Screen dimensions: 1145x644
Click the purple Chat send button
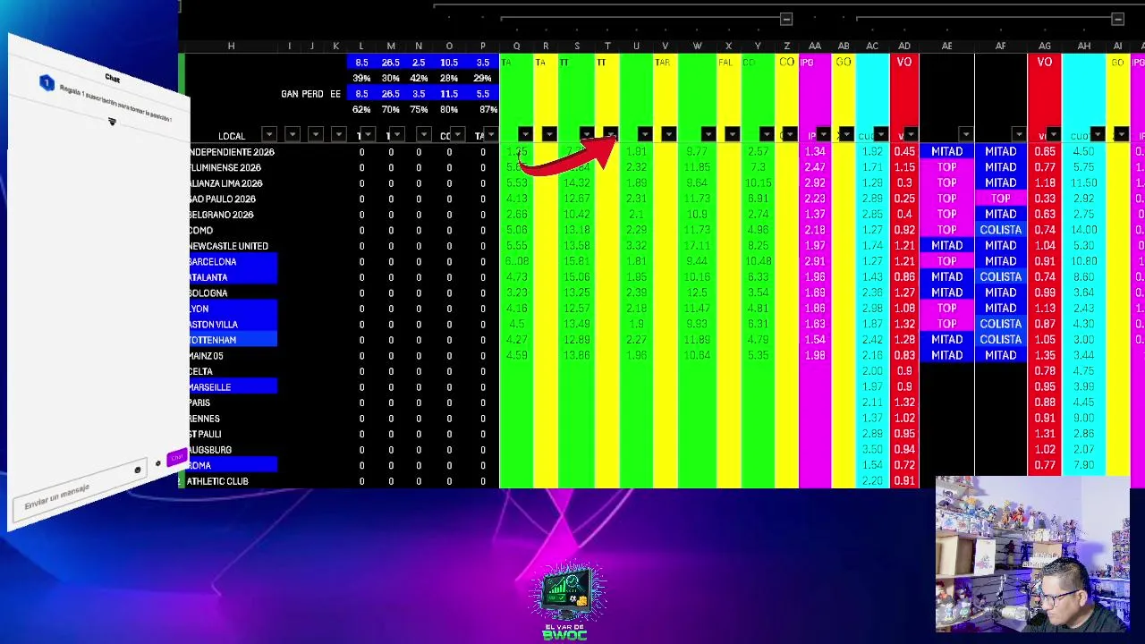tap(176, 457)
